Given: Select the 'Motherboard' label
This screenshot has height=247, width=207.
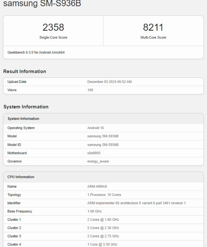Looking at the screenshot, I should pos(17,153).
